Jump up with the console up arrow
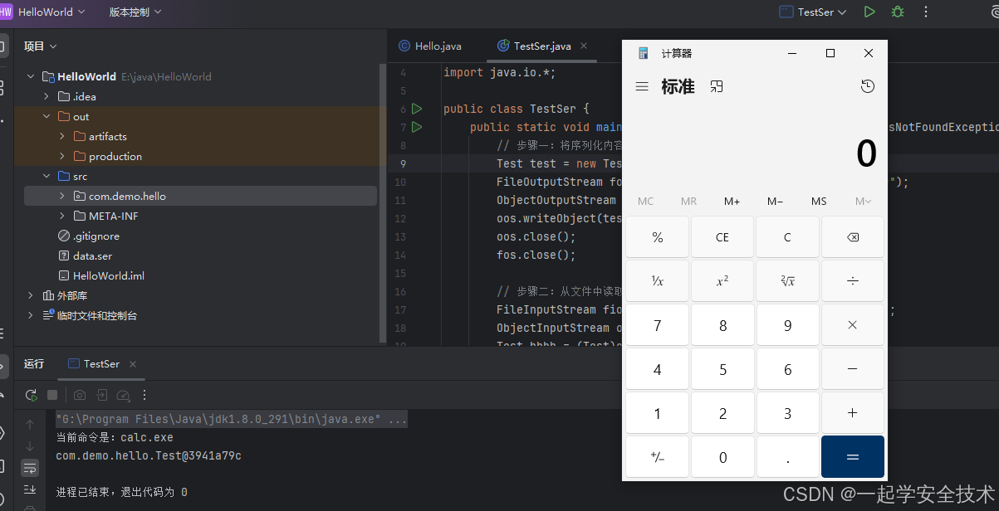This screenshot has width=999, height=511. point(31,425)
